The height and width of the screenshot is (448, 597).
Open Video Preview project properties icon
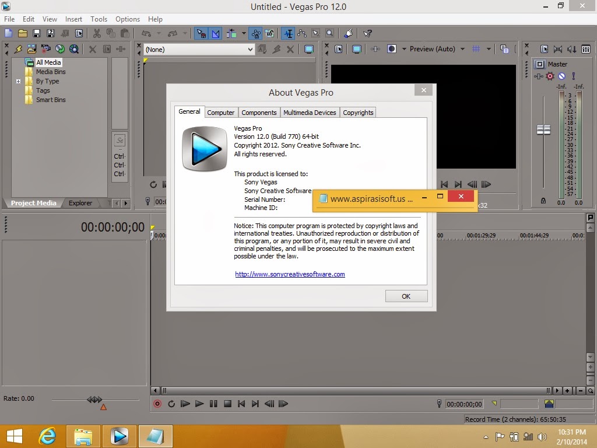(339, 49)
